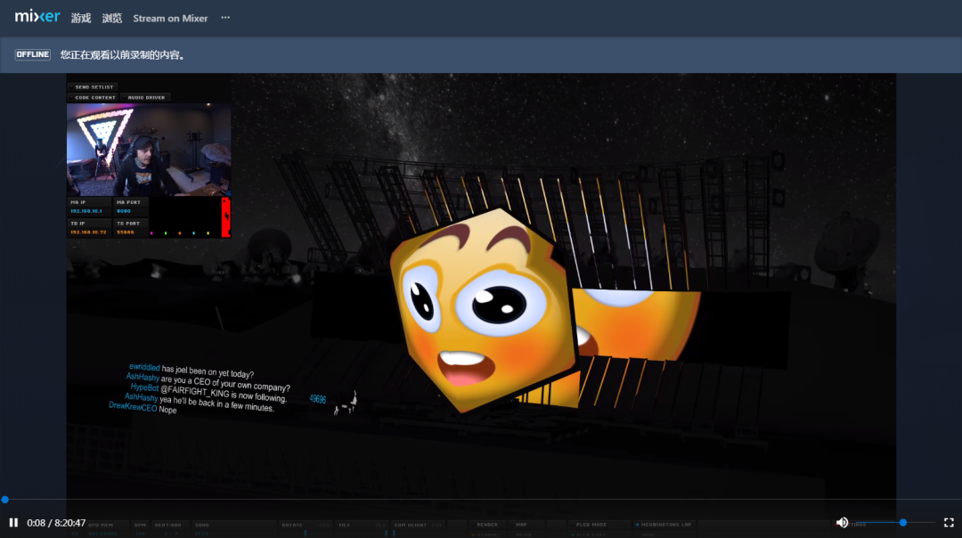Click the Mixer logo

[x=37, y=17]
